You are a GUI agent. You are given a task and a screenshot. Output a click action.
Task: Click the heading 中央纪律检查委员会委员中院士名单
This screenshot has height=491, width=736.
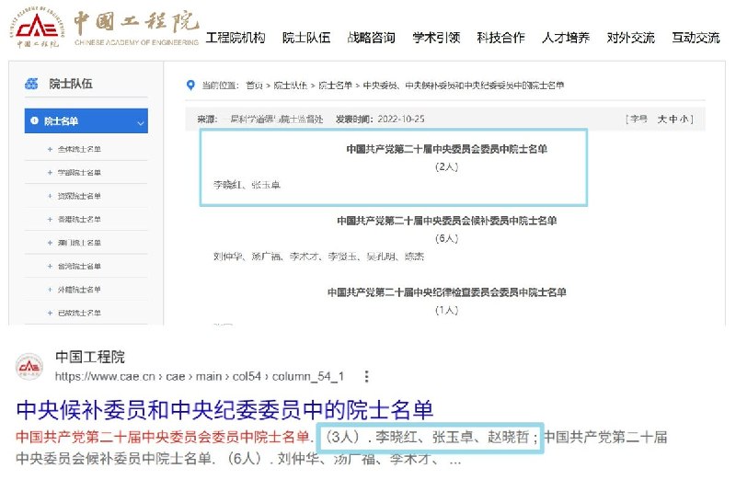point(447,292)
